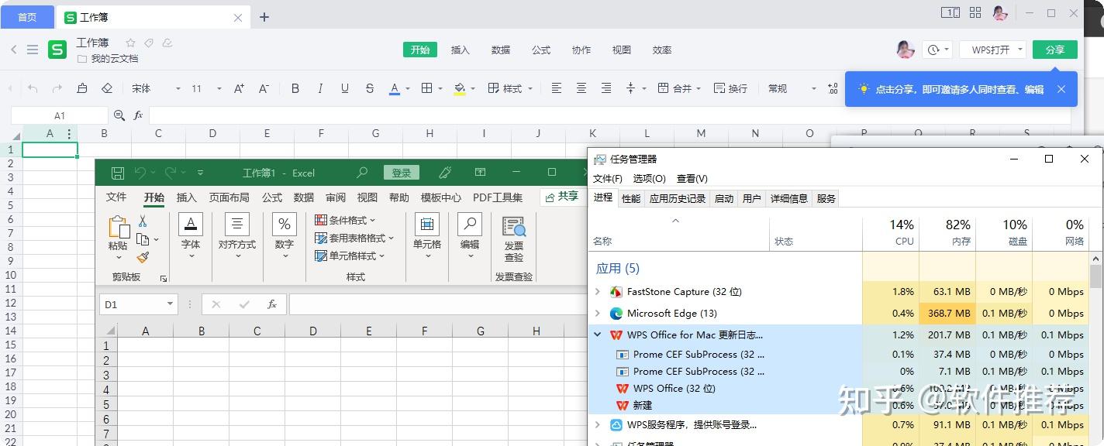Image resolution: width=1104 pixels, height=446 pixels.
Task: Open the clipboard dialog launcher in Excel
Action: 164,278
